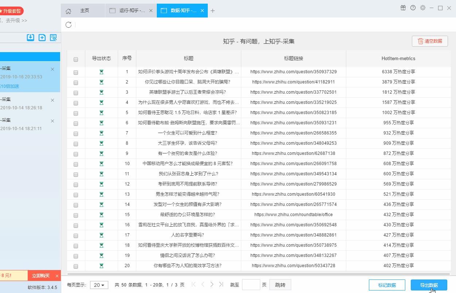Click link https://www.zhihu.com/question/350937329
The image size is (456, 293).
pyautogui.click(x=293, y=72)
